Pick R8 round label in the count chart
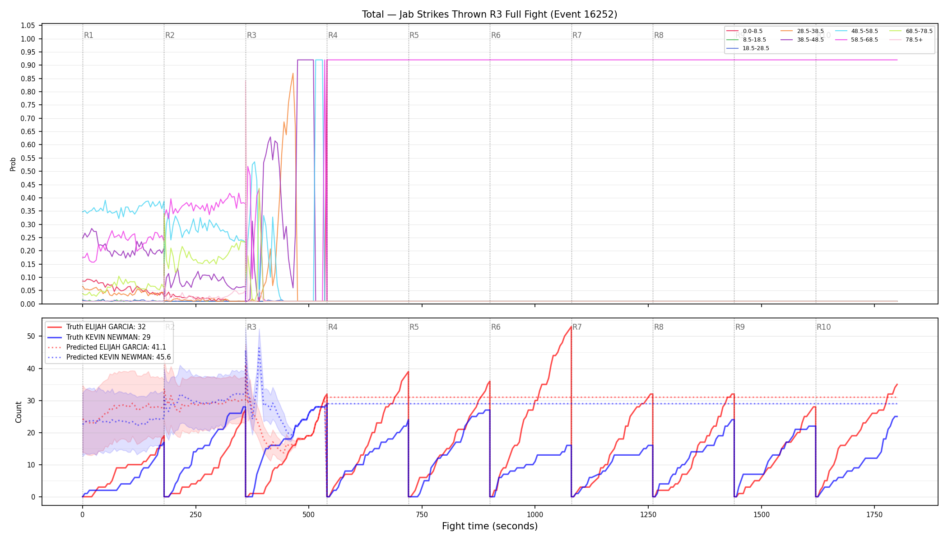The height and width of the screenshot is (542, 948). coord(659,327)
